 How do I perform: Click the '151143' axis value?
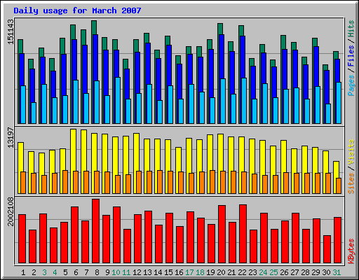(x=11, y=31)
